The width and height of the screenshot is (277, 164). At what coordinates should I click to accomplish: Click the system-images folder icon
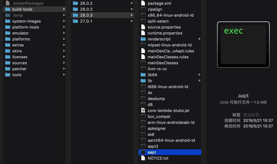(x=8, y=21)
